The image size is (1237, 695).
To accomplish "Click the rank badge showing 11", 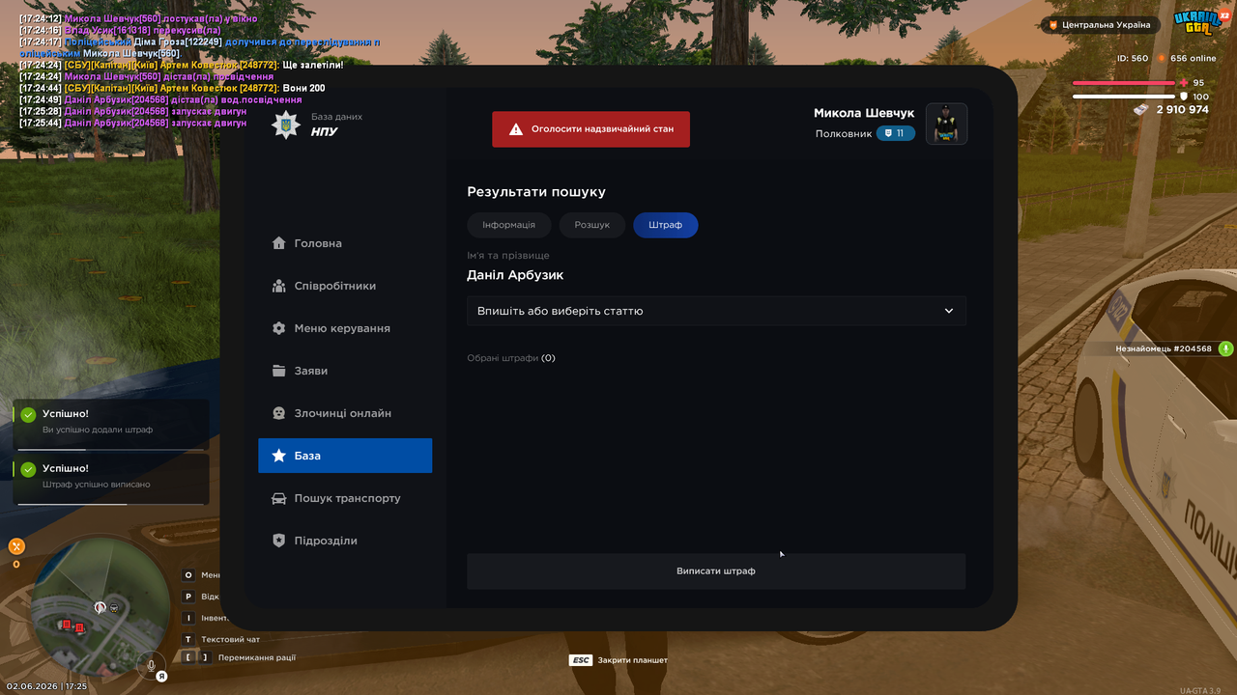I will click(896, 133).
